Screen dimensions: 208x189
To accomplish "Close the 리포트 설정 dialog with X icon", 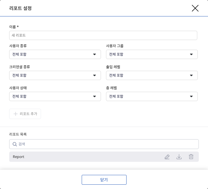I will pyautogui.click(x=195, y=8).
